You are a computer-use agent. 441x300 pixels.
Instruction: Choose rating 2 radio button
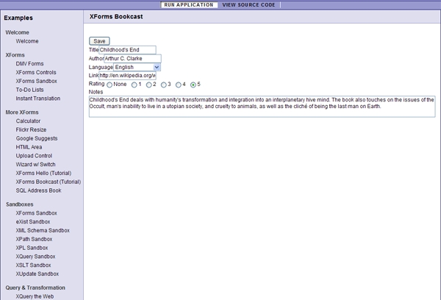click(148, 85)
